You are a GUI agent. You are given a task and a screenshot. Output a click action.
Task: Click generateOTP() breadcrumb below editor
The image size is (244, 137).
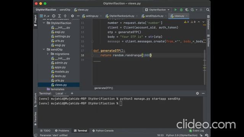point(104,88)
